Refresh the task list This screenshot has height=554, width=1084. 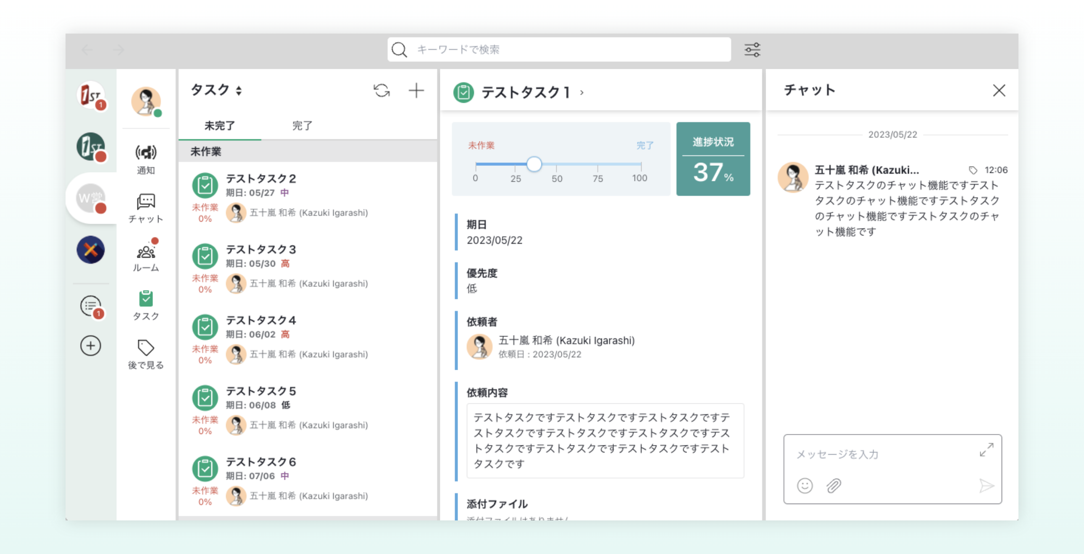coord(382,90)
